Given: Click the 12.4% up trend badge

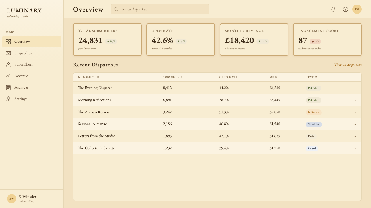Looking at the screenshot, I should pyautogui.click(x=263, y=41).
